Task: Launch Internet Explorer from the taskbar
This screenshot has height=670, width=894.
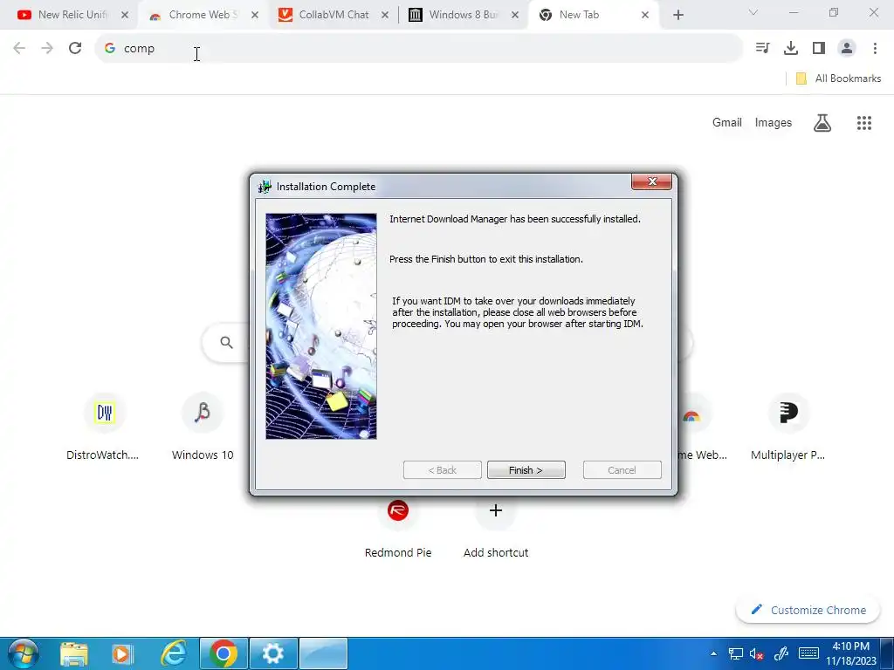Action: point(173,653)
